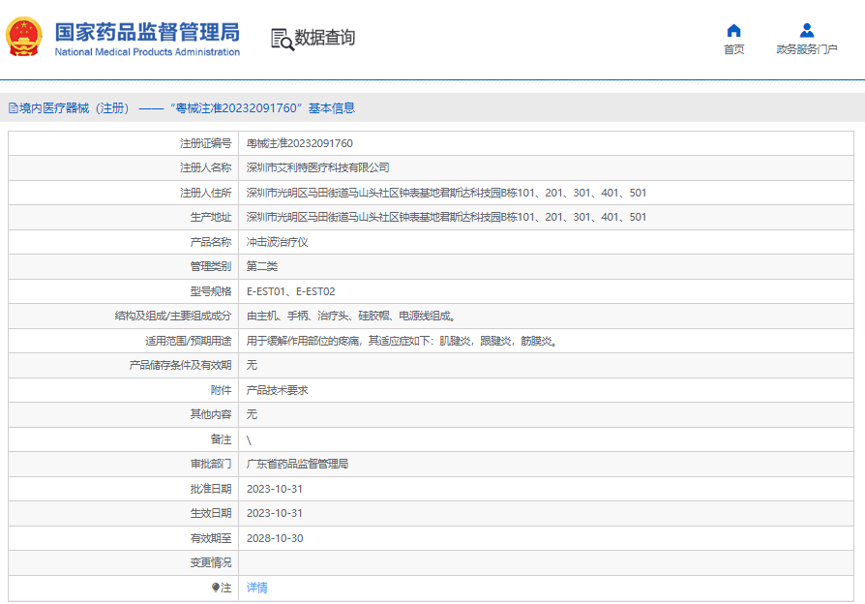This screenshot has width=865, height=604.
Task: Click the 型号规格 label cell
Action: point(123,291)
